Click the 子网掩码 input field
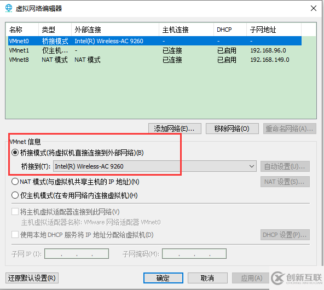Viewport: 324px width, 290px height. click(194, 254)
